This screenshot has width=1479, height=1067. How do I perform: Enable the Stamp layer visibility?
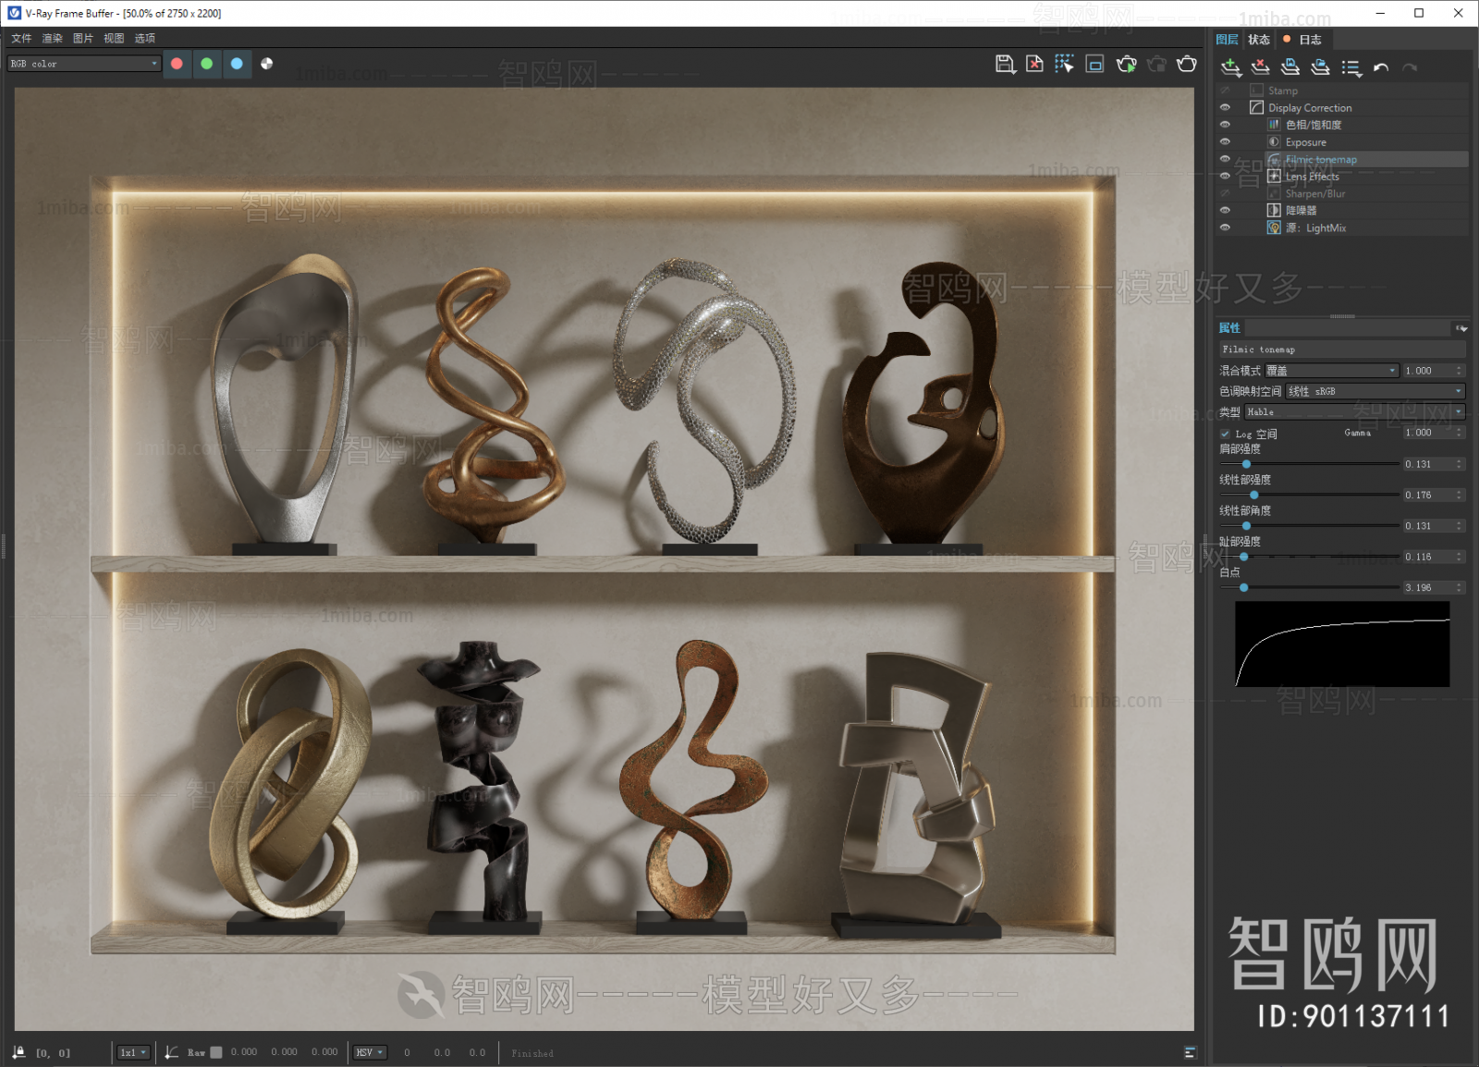[x=1225, y=91]
